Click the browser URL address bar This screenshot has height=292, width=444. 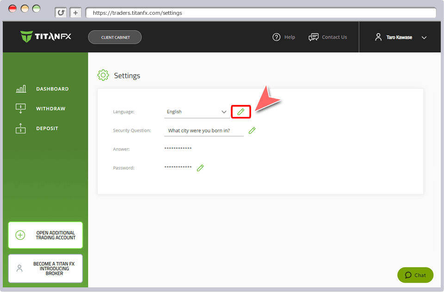(x=259, y=13)
